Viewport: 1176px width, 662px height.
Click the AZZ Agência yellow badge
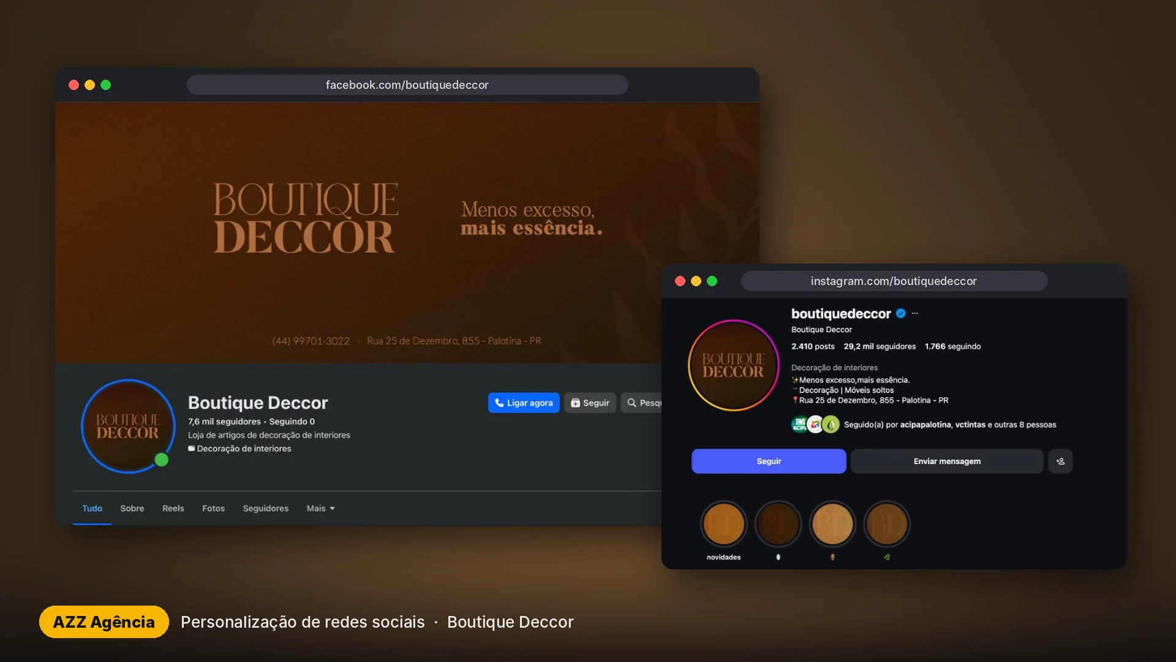pyautogui.click(x=104, y=622)
